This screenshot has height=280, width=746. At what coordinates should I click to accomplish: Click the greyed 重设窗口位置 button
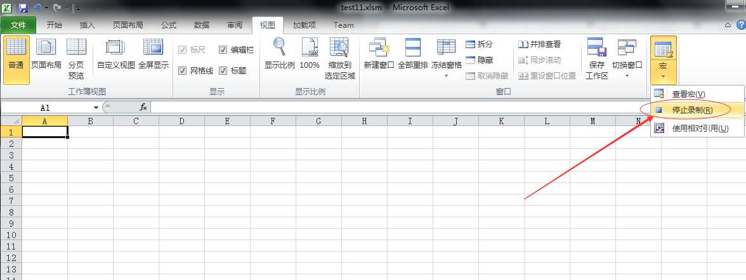pyautogui.click(x=547, y=75)
